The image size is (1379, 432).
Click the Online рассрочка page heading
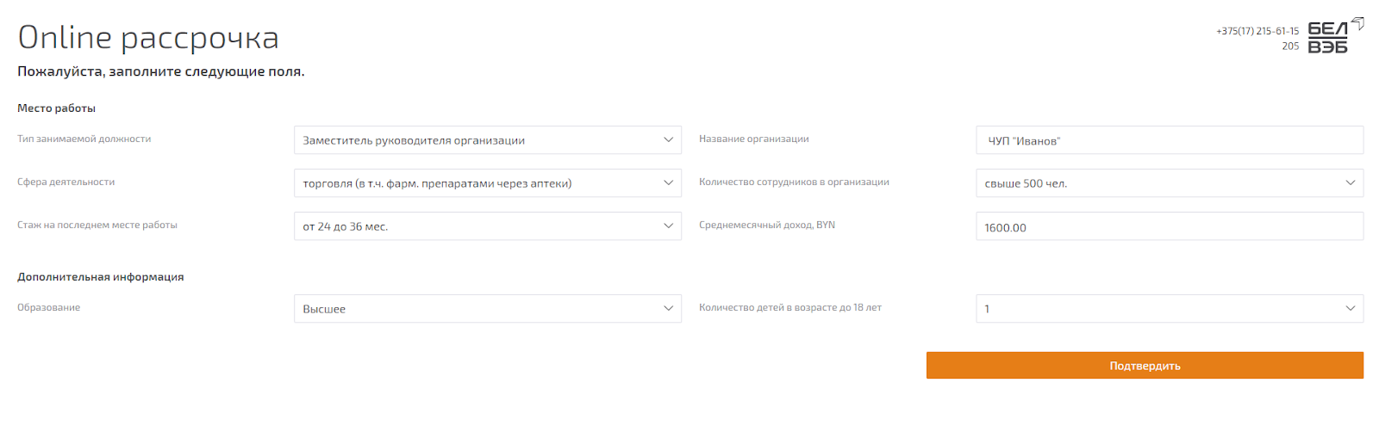[x=148, y=38]
